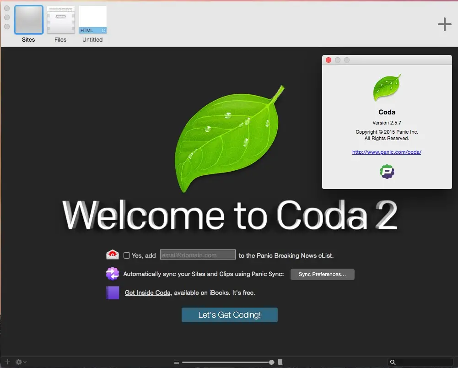Click the eList envelope icon

(x=113, y=255)
